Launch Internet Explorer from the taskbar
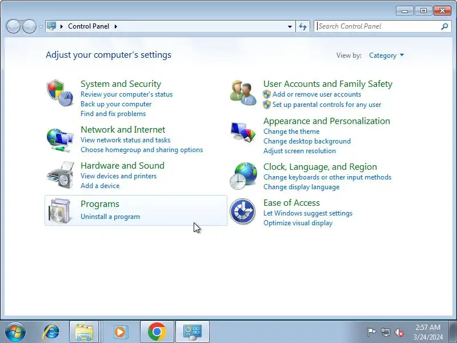457x343 pixels. tap(51, 332)
